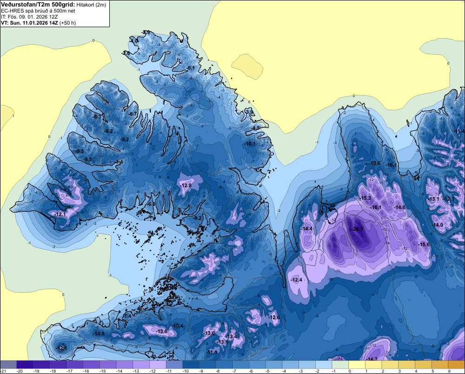Click the -6.7 temperature label

coord(132,114)
